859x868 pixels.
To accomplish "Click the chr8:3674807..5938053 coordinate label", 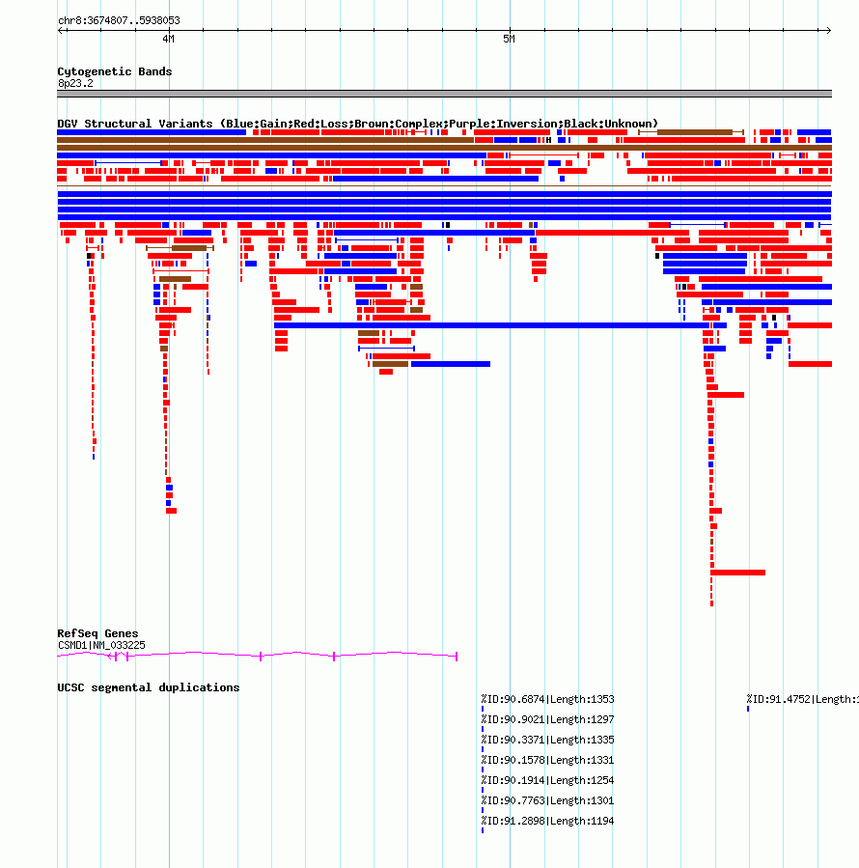I will 119,20.
